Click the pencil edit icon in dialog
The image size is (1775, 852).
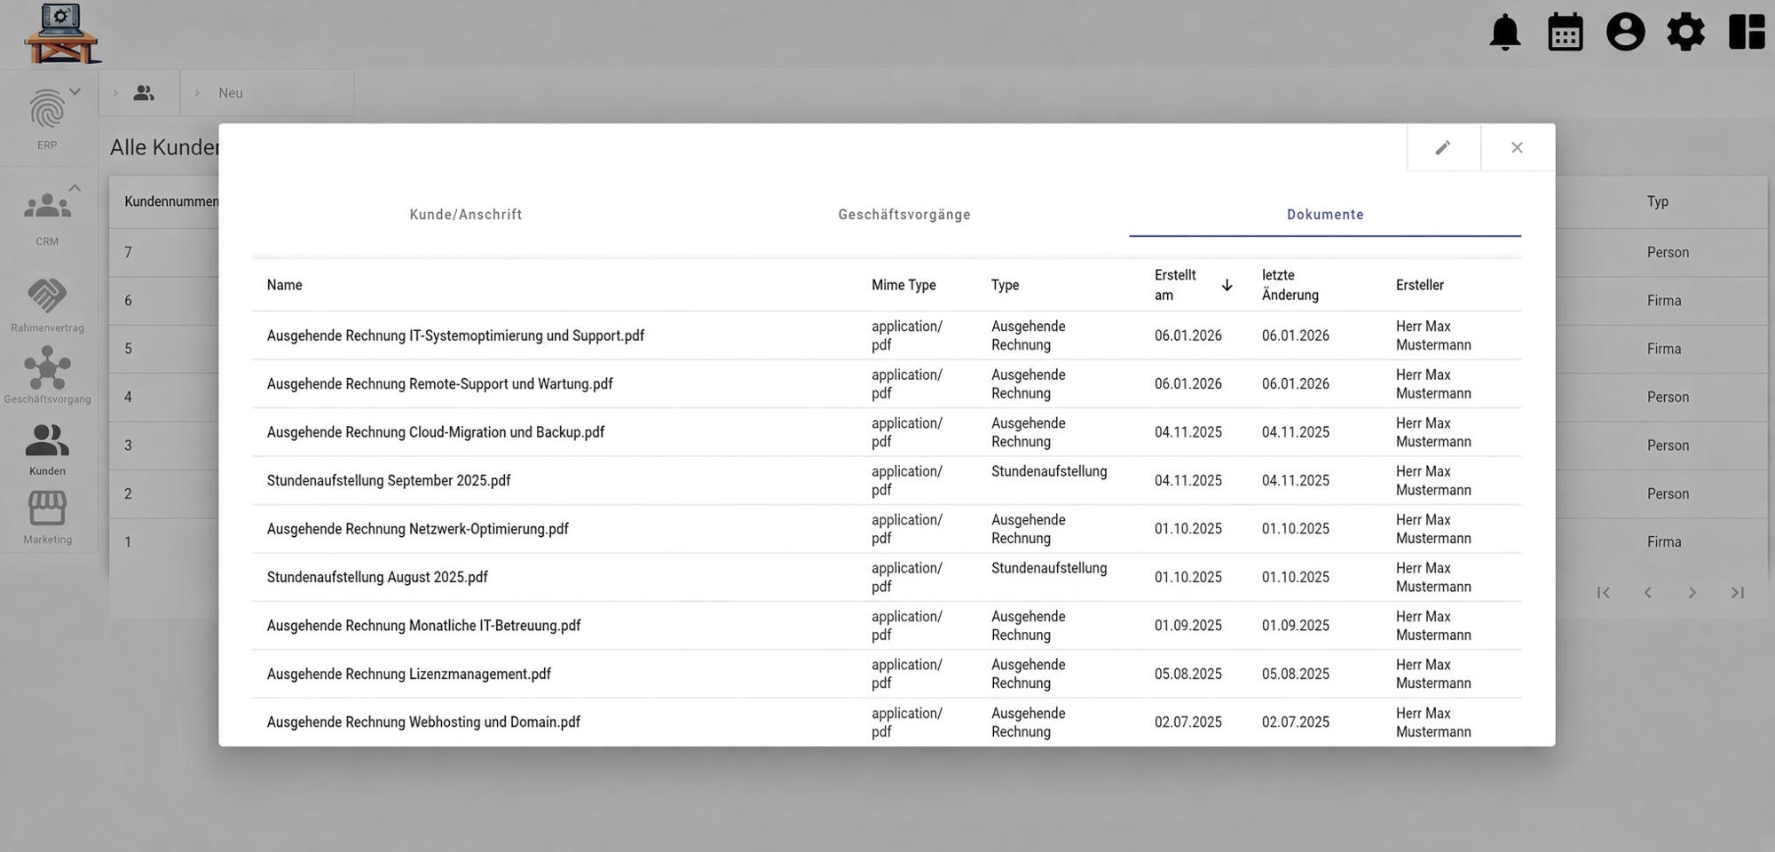point(1443,147)
